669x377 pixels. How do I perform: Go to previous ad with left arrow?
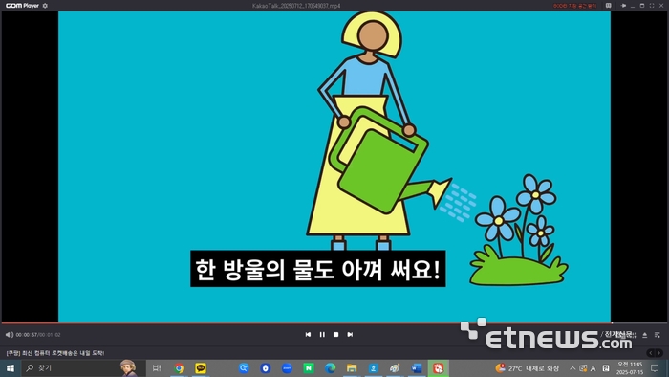pos(651,353)
